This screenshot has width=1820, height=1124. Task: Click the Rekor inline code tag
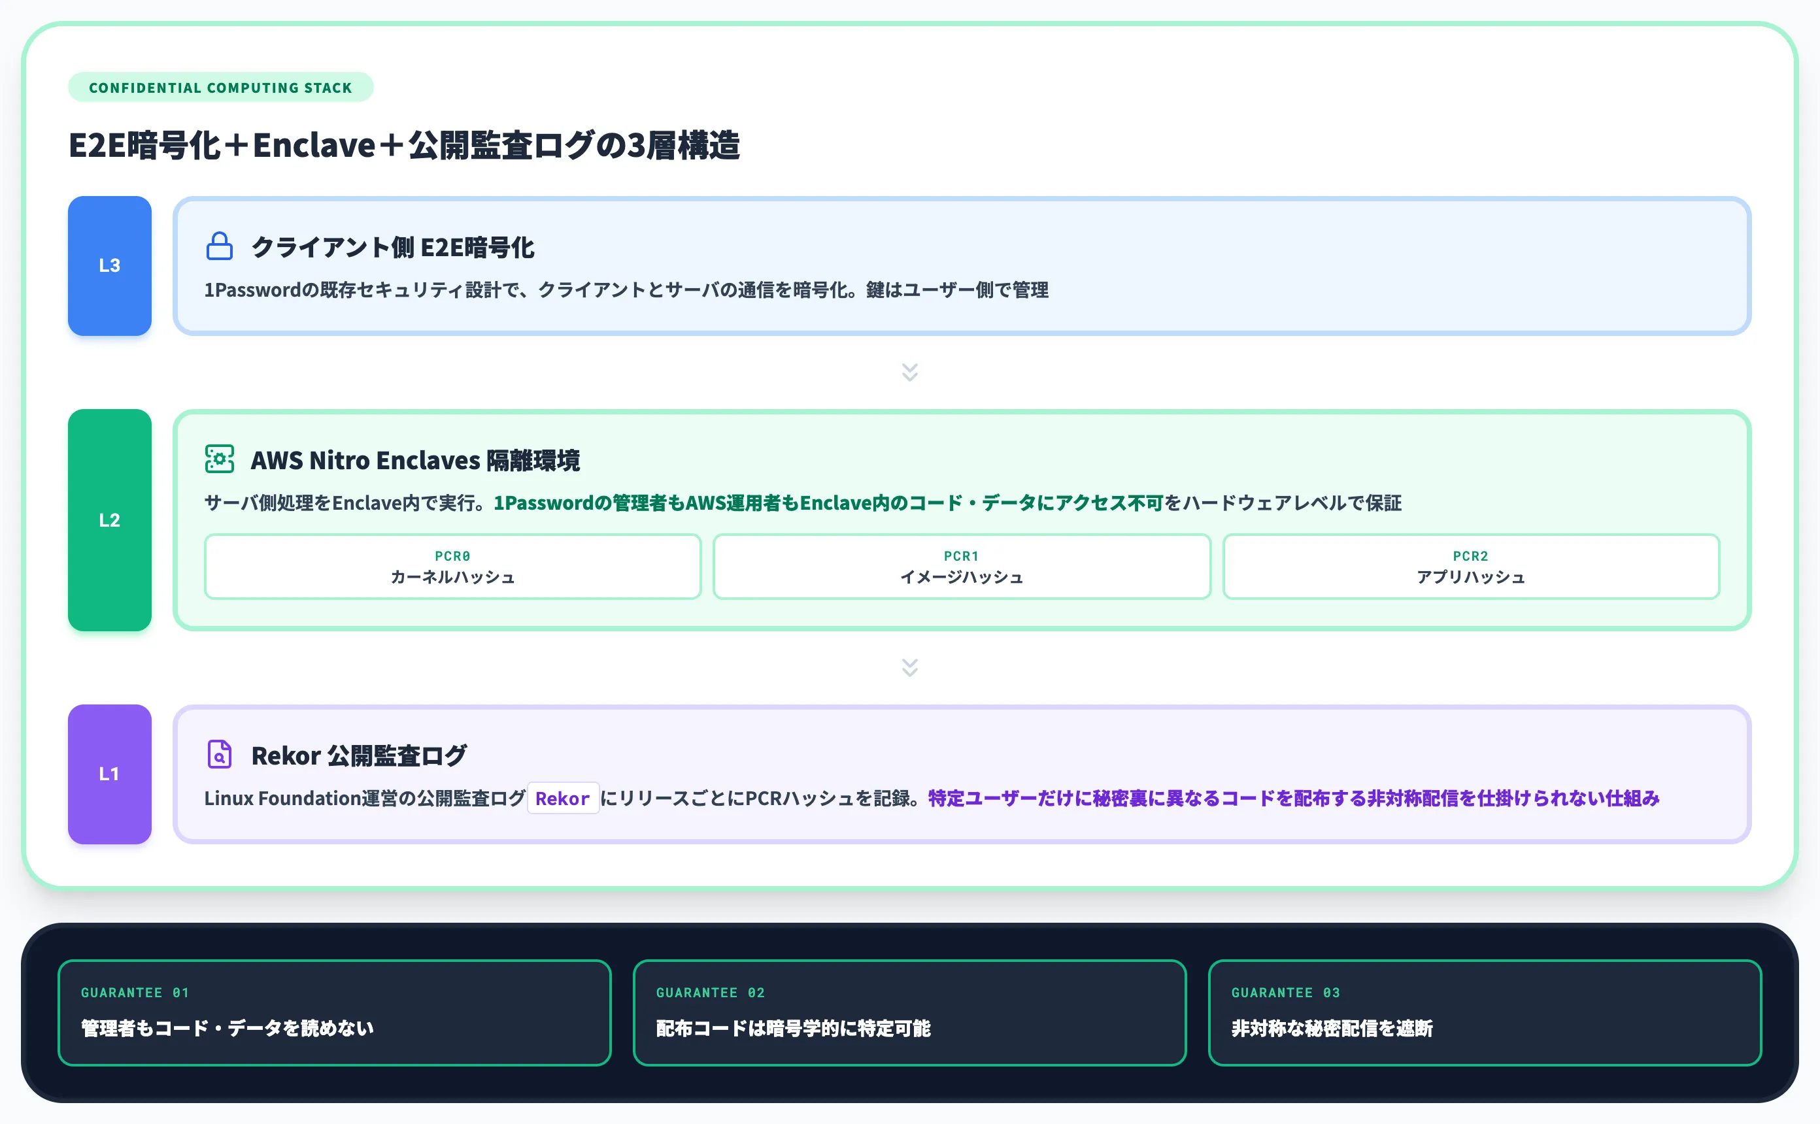point(563,799)
